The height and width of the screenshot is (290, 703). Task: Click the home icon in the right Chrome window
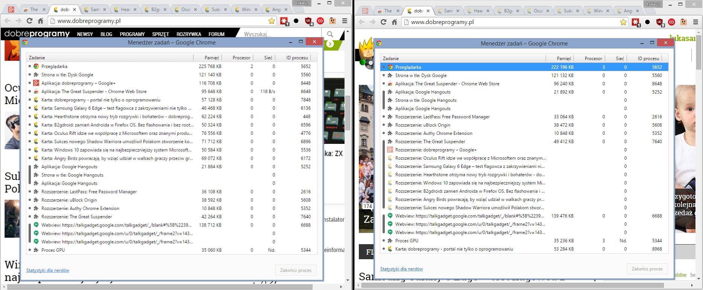(x=394, y=22)
